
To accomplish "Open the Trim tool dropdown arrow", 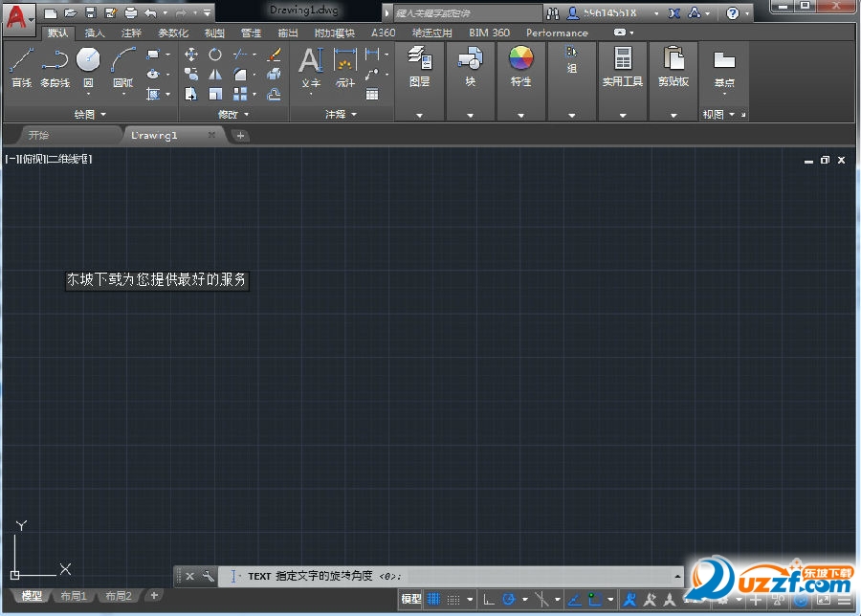I will point(254,55).
